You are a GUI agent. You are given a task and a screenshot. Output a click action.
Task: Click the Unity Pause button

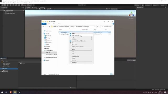(x=82, y=5)
